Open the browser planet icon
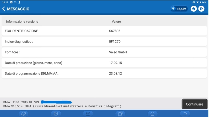The width and height of the screenshot is (209, 117). click(x=23, y=114)
